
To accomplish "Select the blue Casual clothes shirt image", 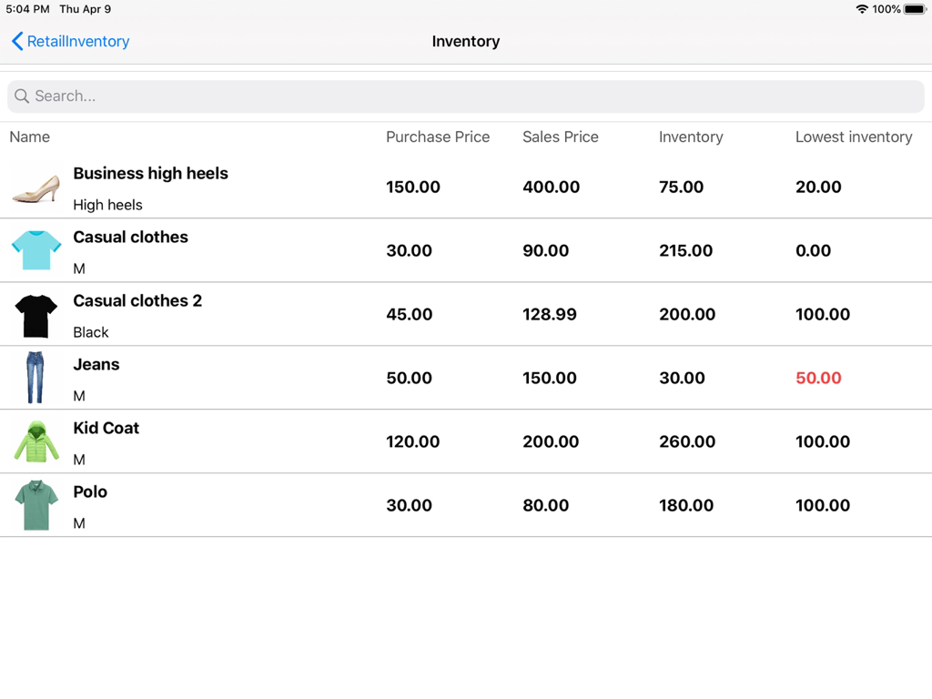I will click(x=35, y=250).
